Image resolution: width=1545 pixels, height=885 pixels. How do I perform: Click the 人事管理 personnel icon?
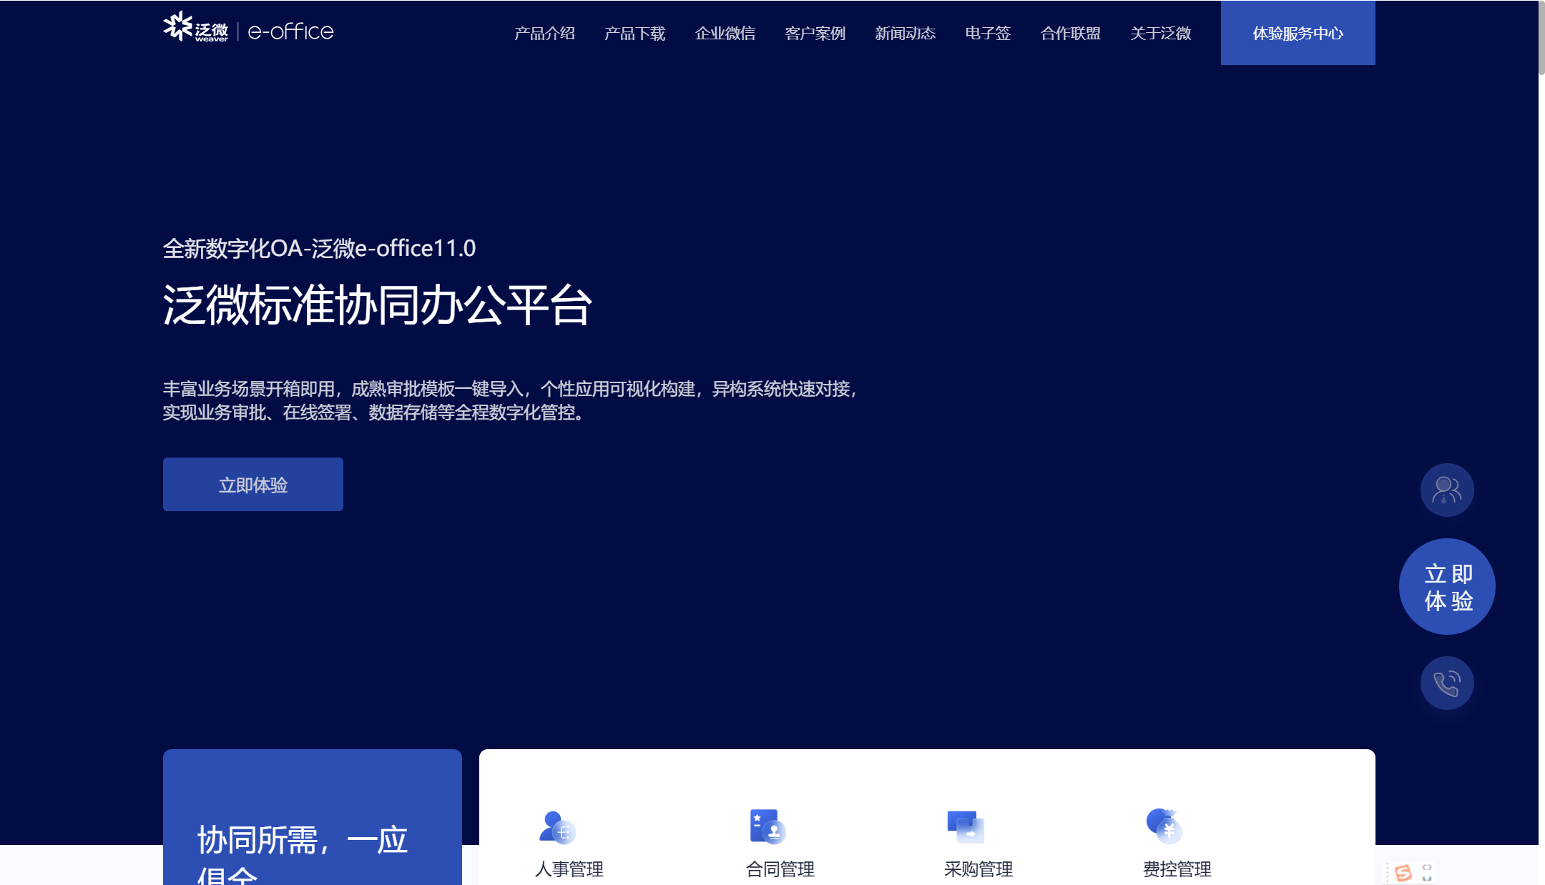557,827
